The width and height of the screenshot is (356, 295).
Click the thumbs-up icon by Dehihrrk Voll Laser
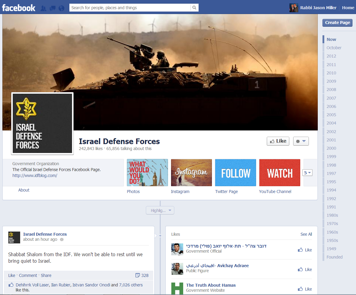(x=11, y=285)
